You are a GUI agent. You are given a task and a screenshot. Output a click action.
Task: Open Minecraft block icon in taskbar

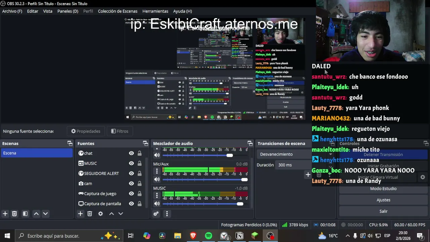(x=255, y=236)
